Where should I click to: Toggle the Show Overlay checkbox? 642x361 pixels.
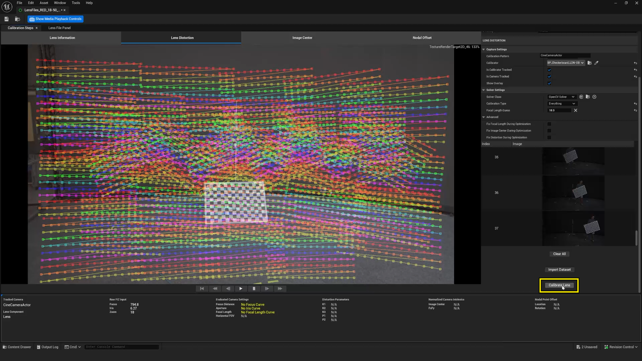[x=549, y=83]
